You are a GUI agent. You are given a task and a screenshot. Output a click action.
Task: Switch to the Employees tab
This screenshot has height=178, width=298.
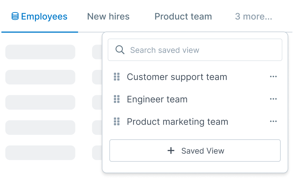point(39,16)
